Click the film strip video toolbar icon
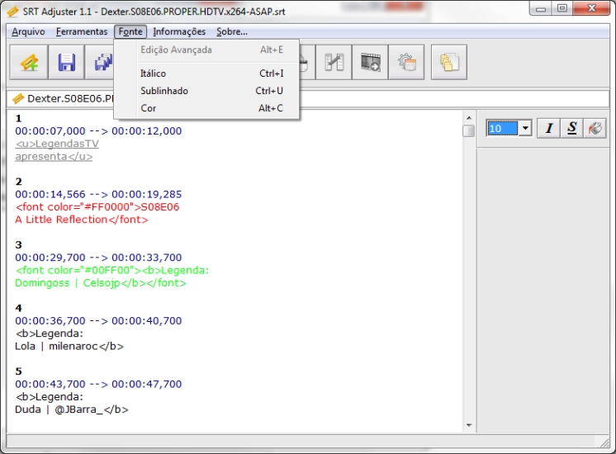 tap(370, 63)
